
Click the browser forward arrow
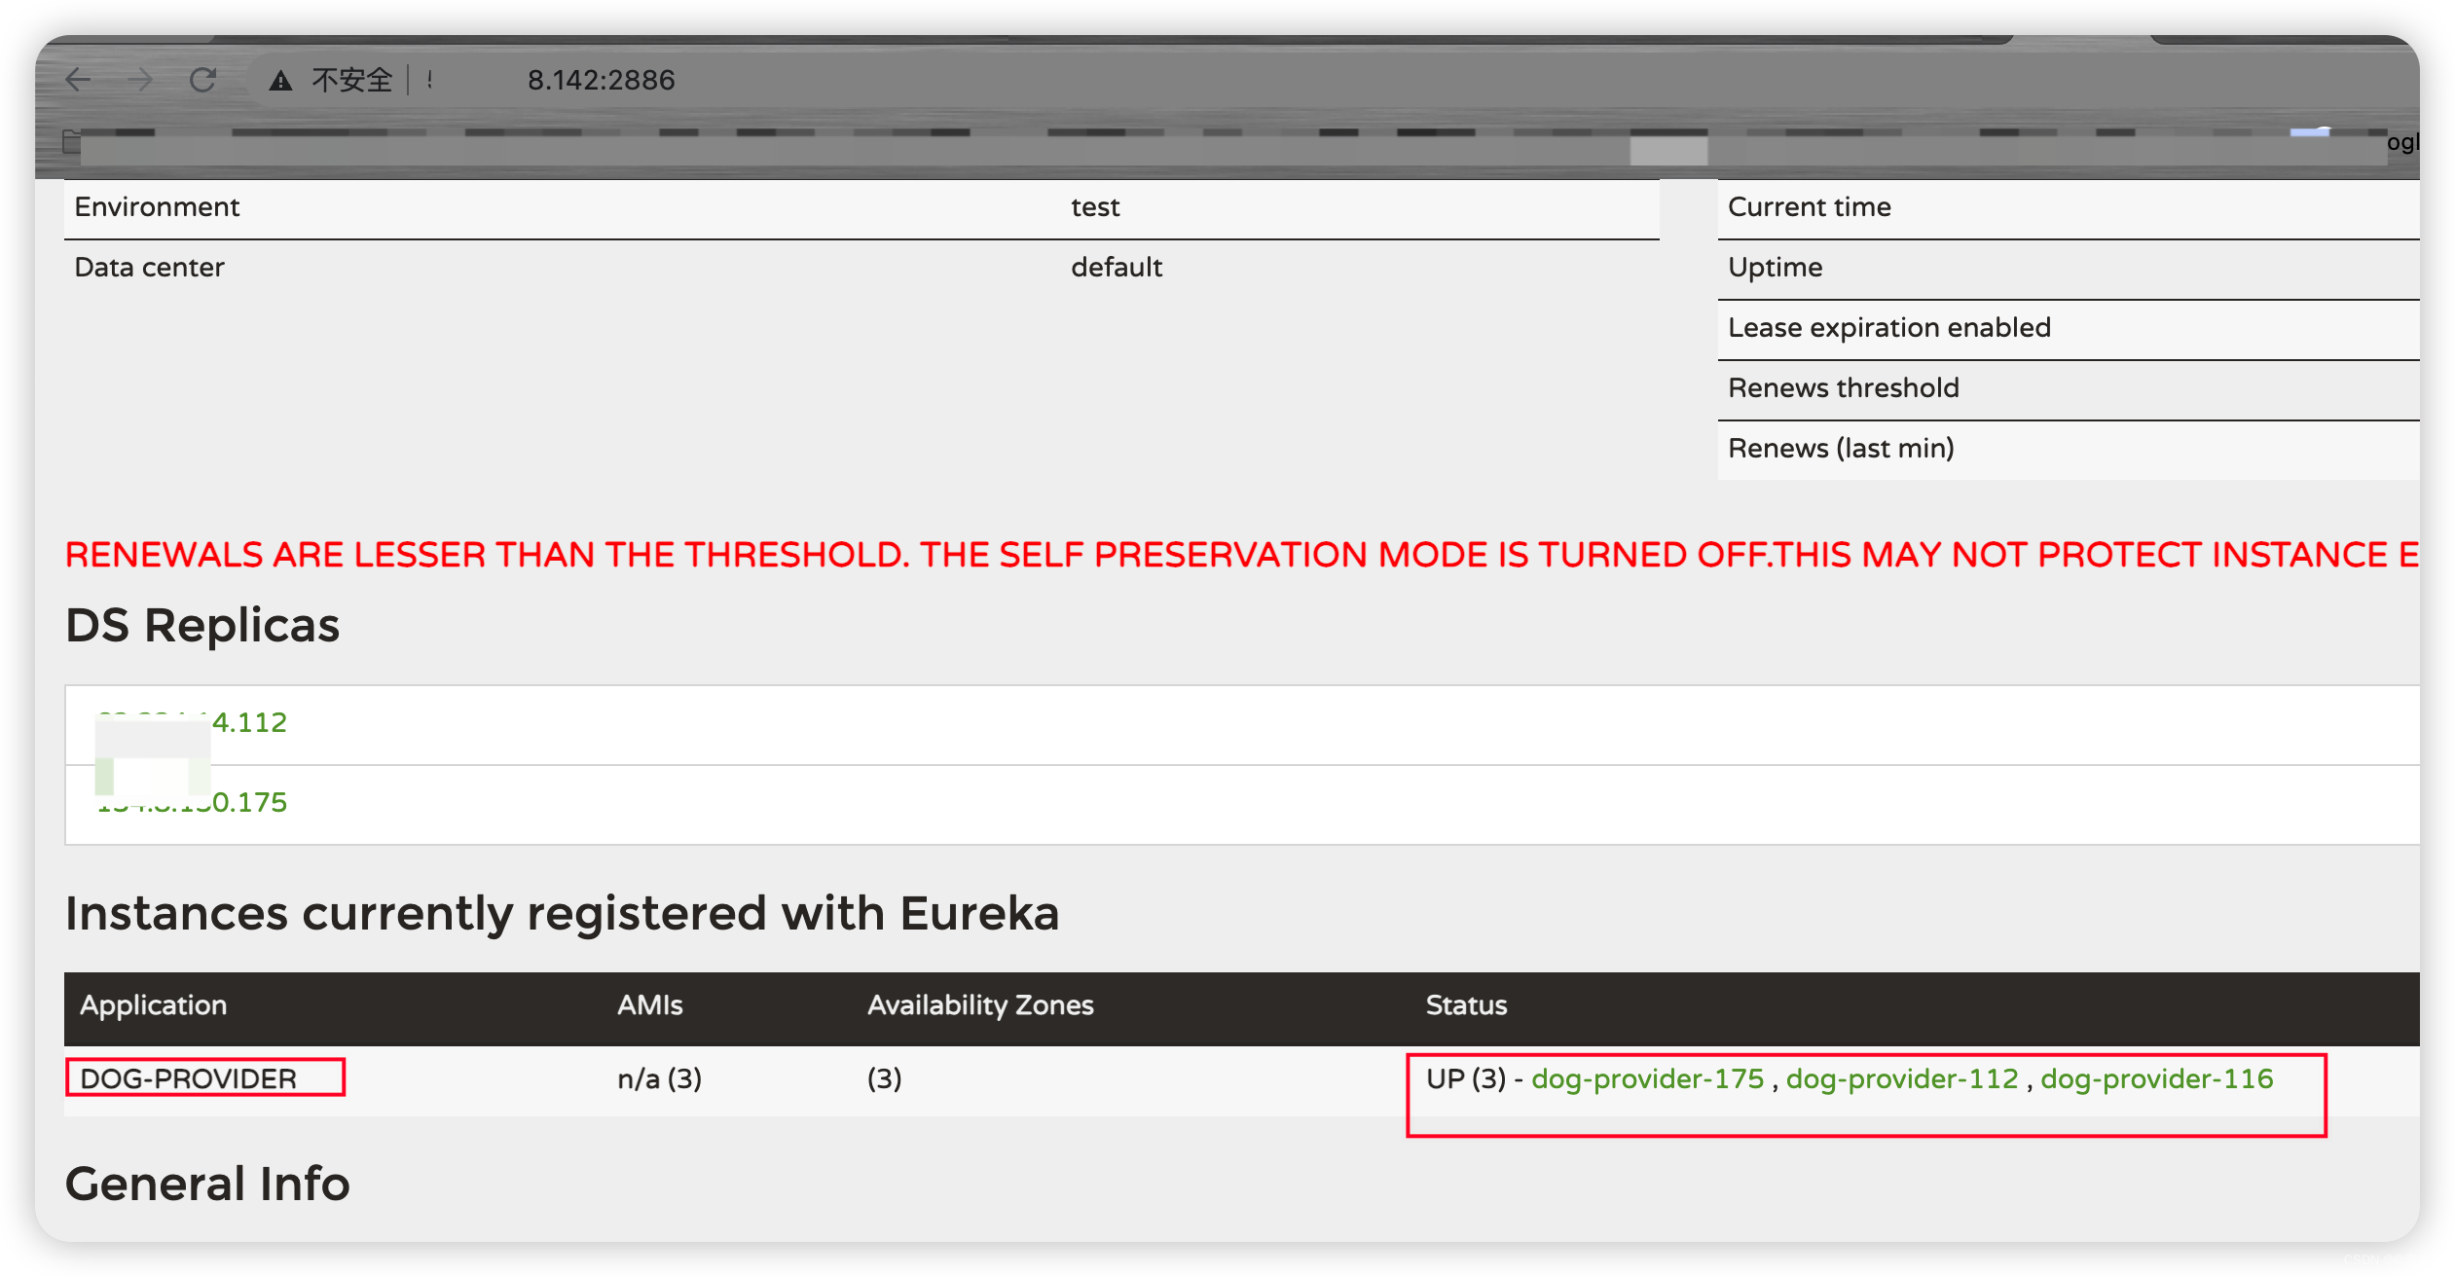(140, 80)
